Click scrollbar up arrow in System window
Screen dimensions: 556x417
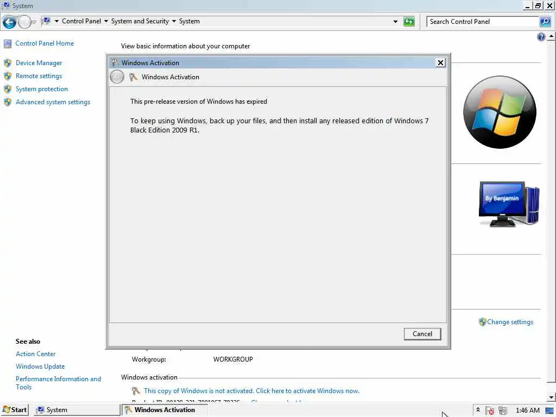point(552,36)
